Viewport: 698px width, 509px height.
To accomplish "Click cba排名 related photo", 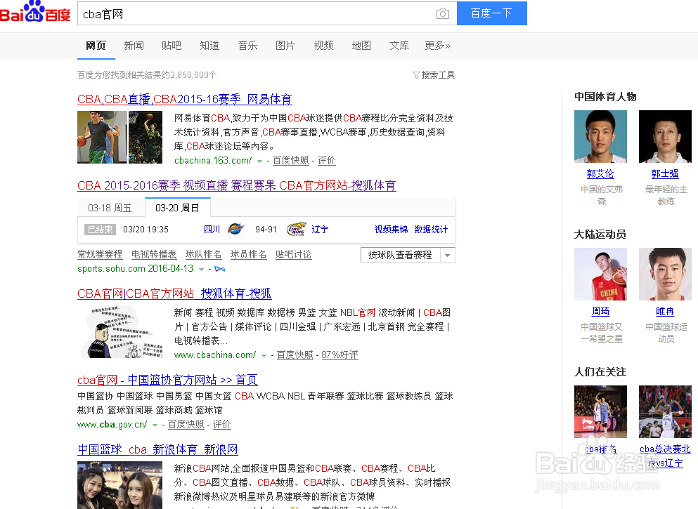I will click(600, 411).
